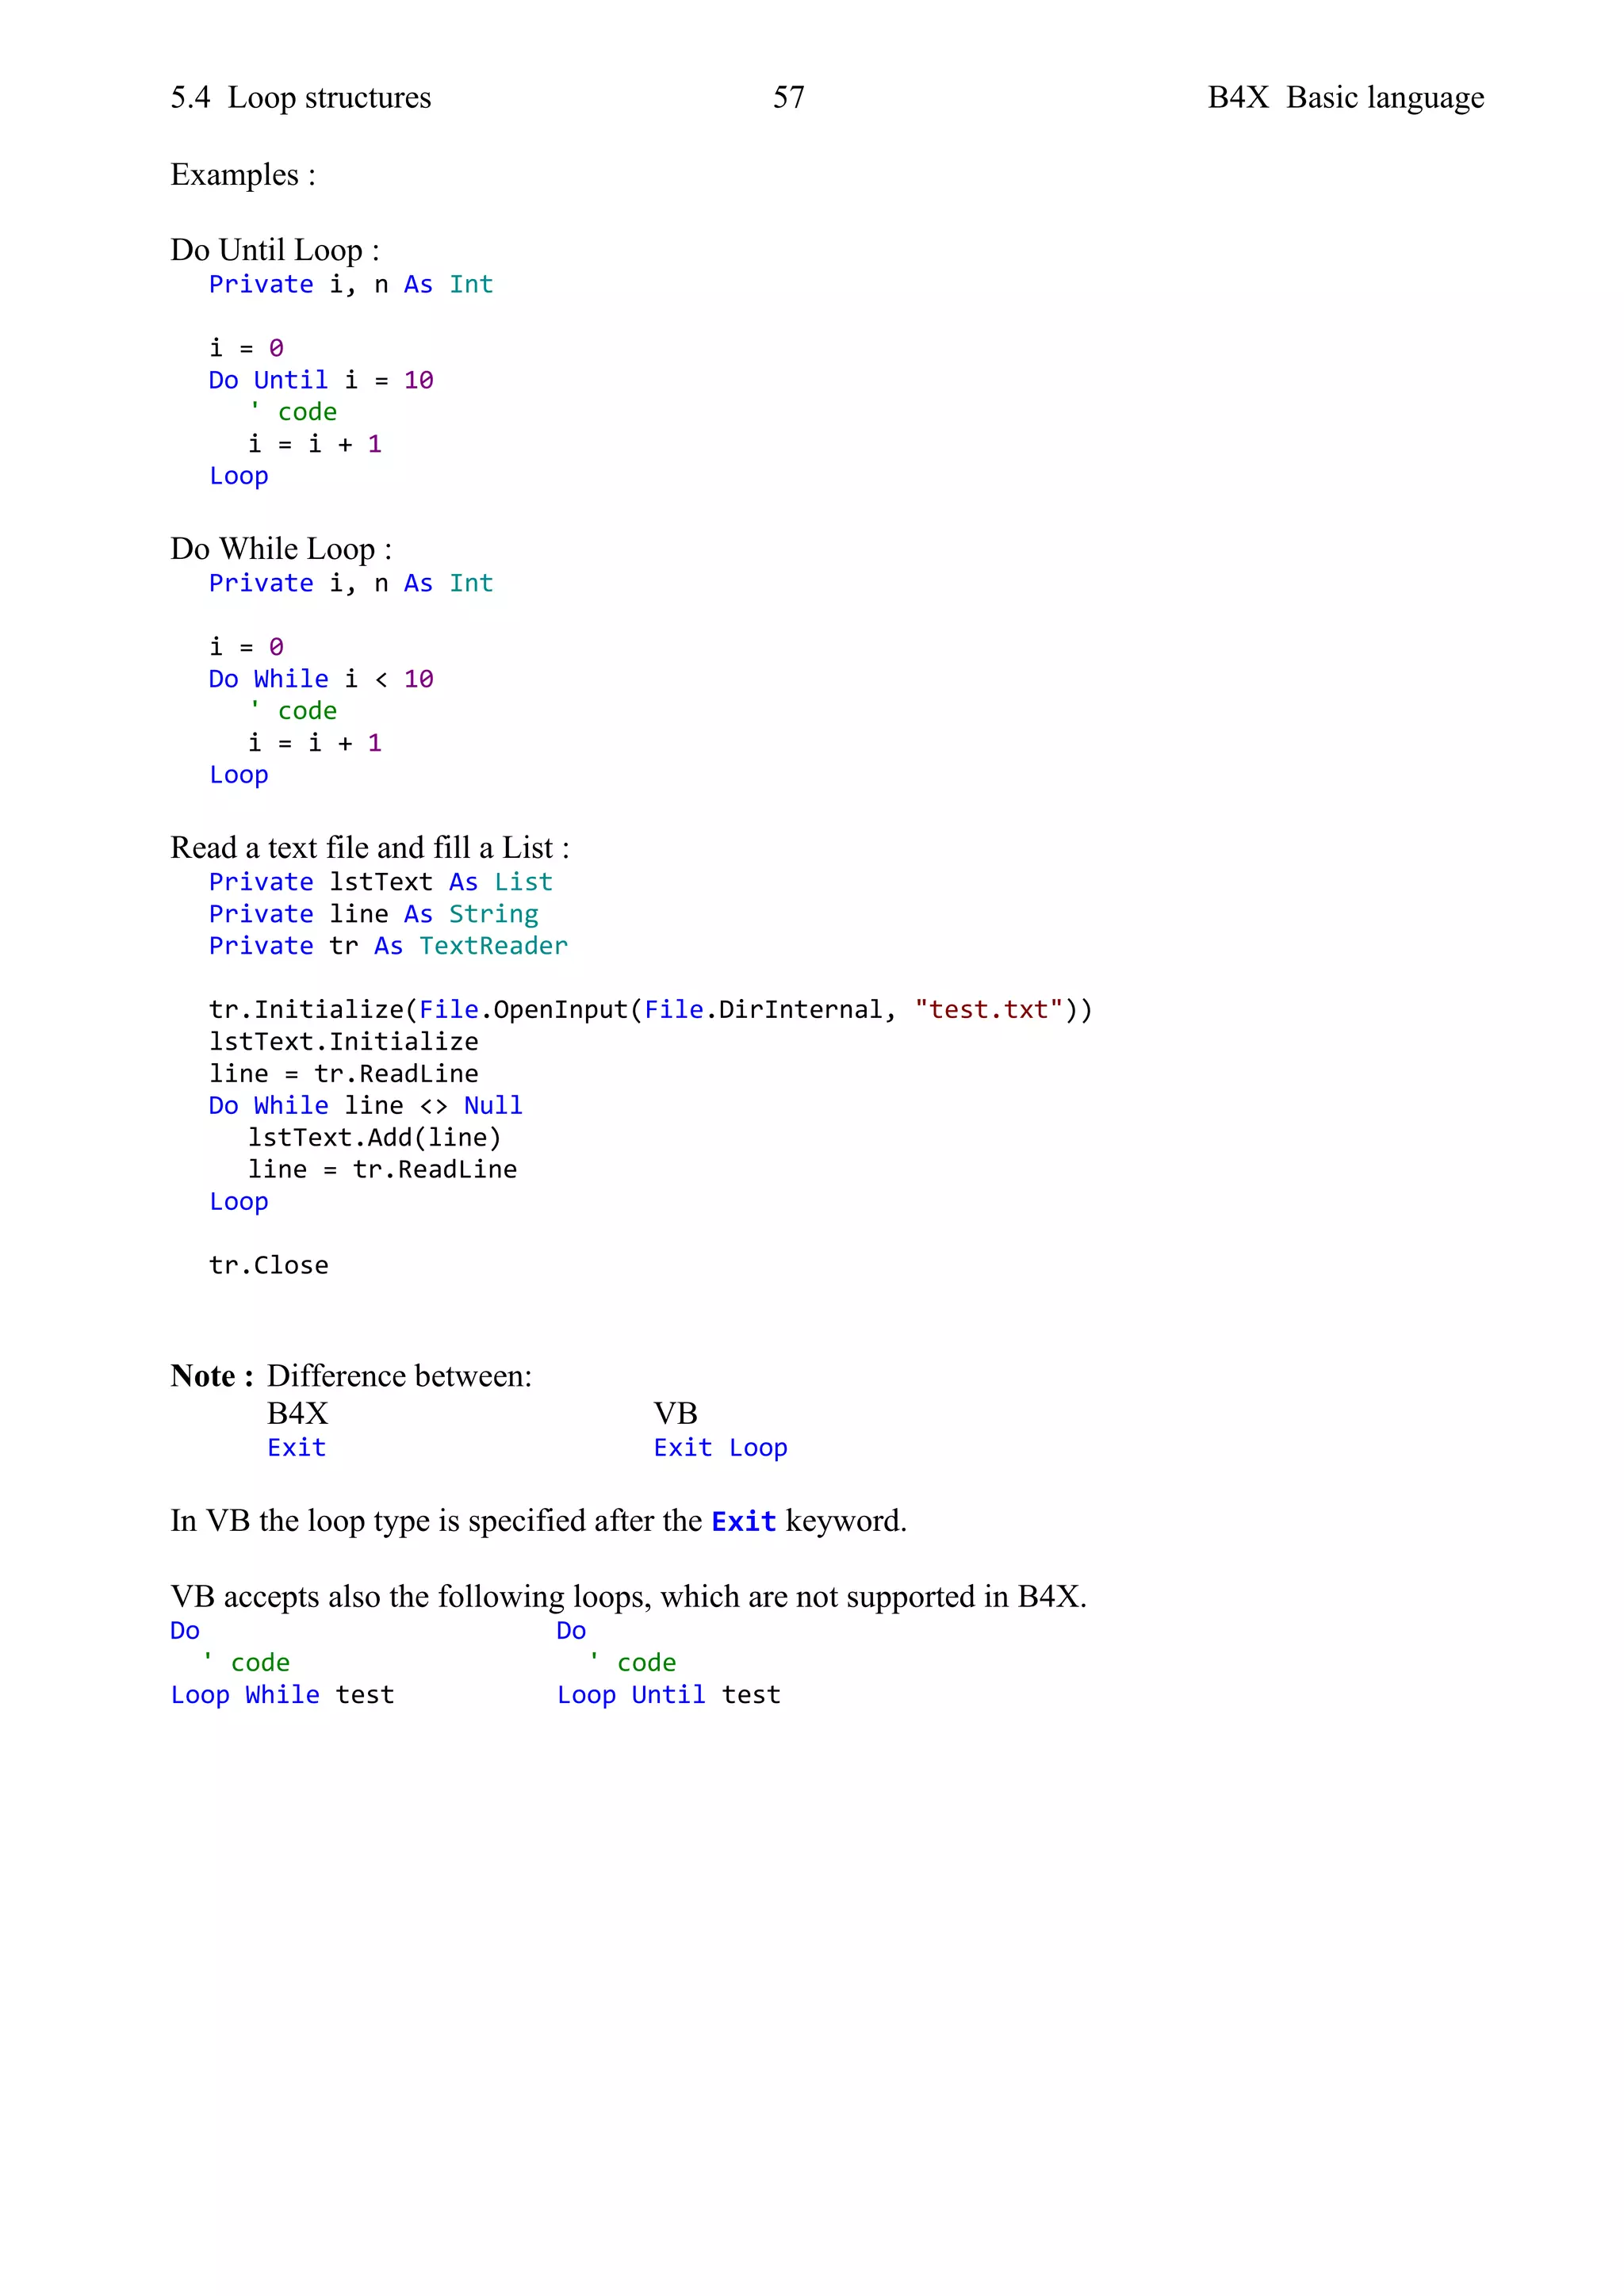Click the page number 57

click(789, 97)
